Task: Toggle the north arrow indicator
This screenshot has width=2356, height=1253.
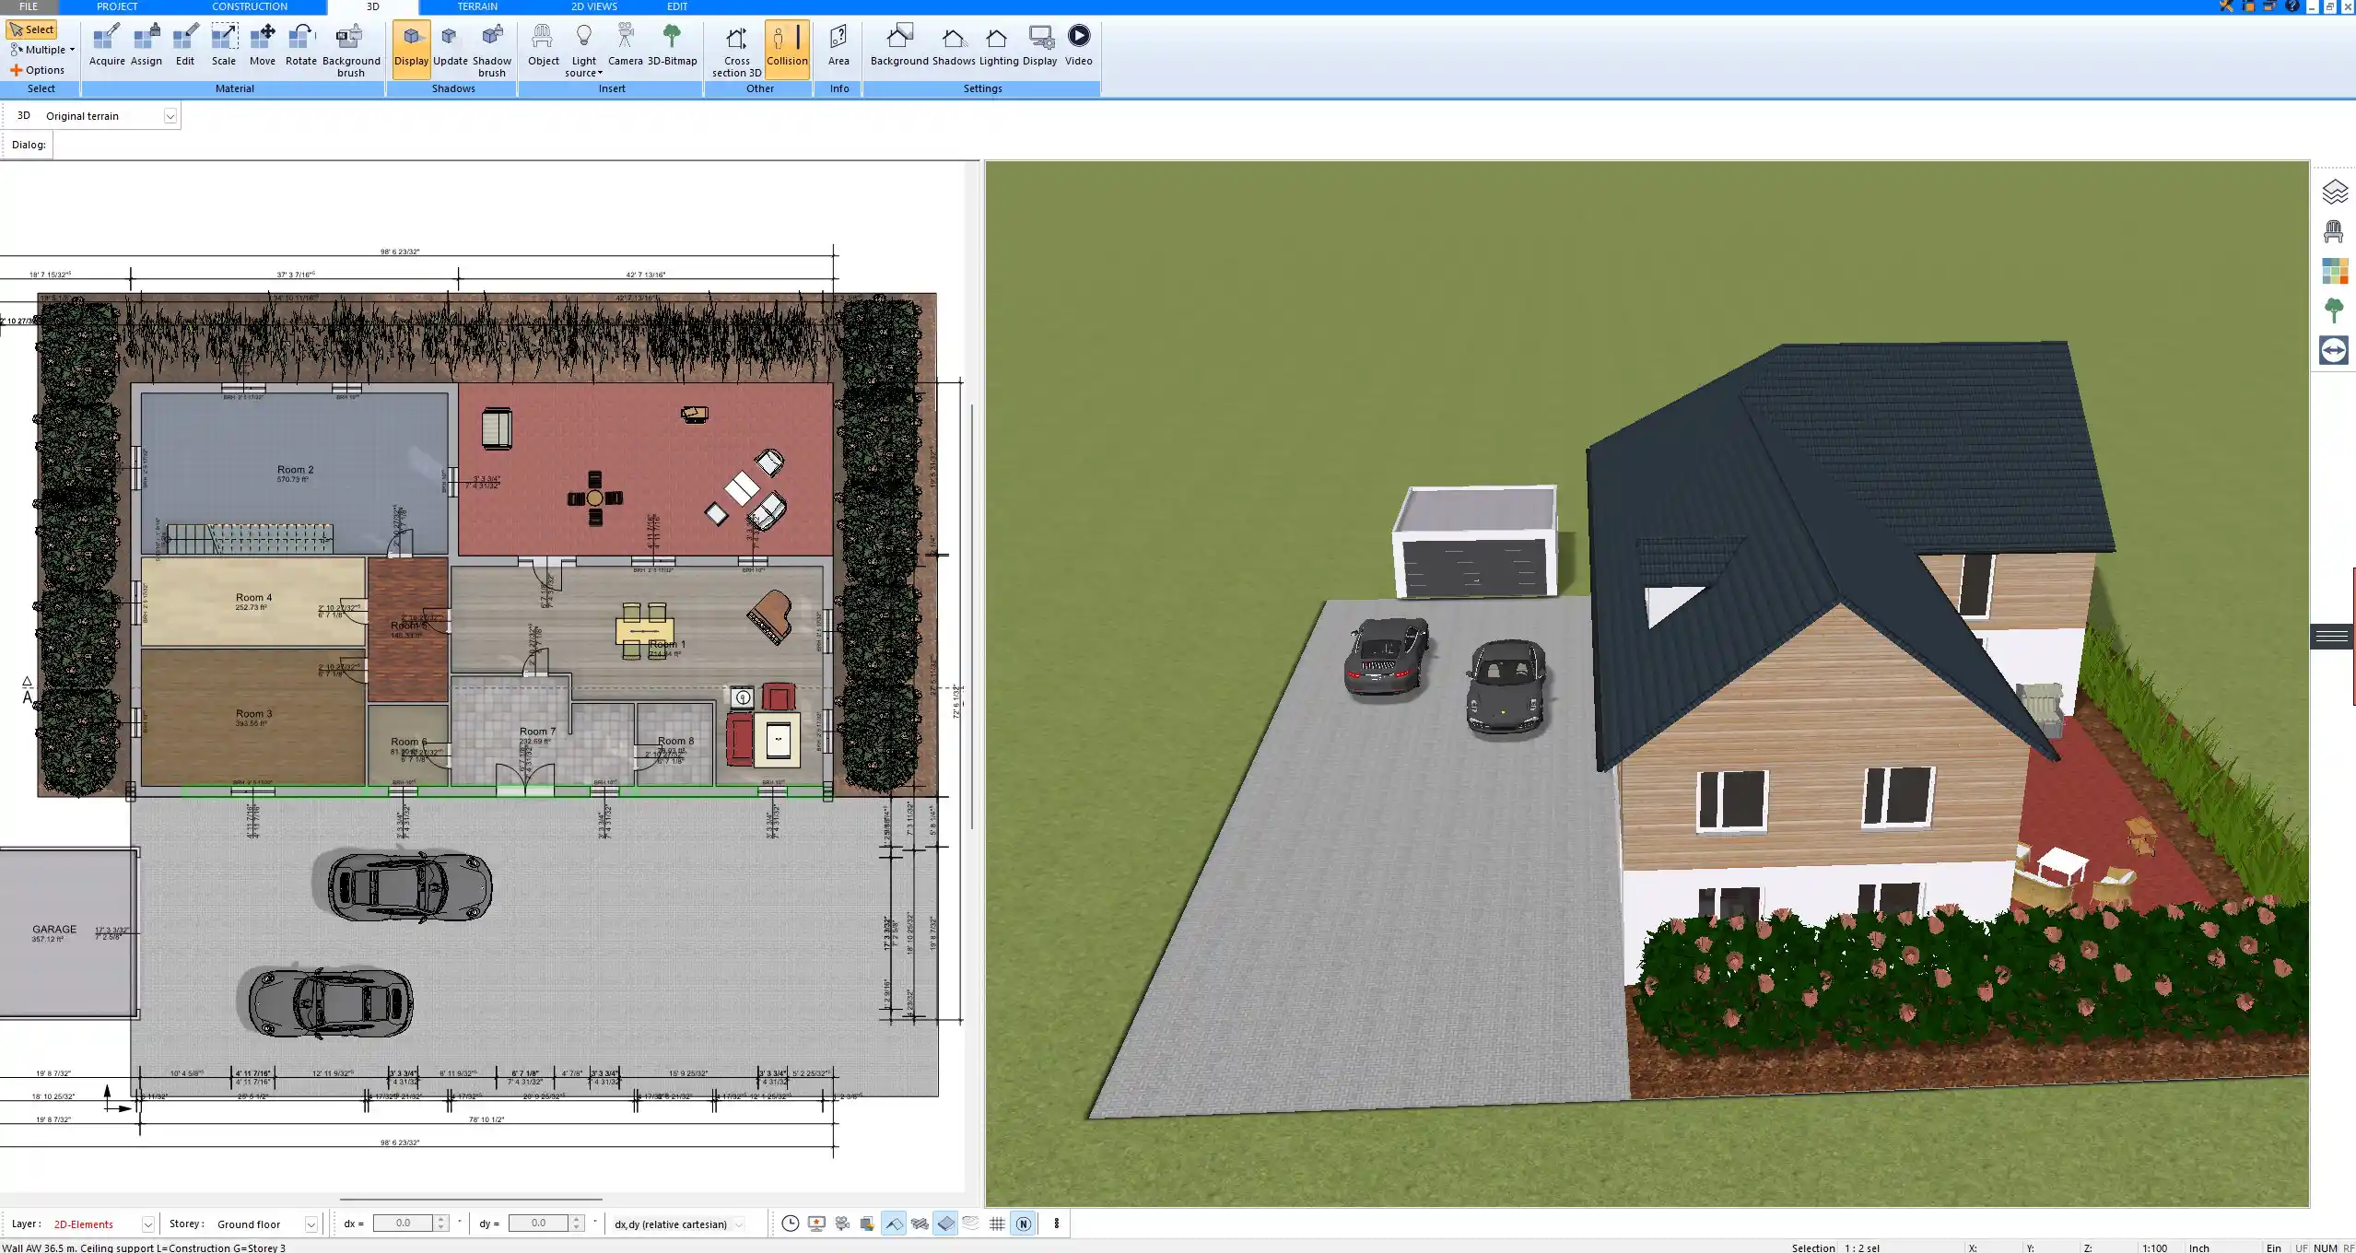Action: point(1023,1224)
